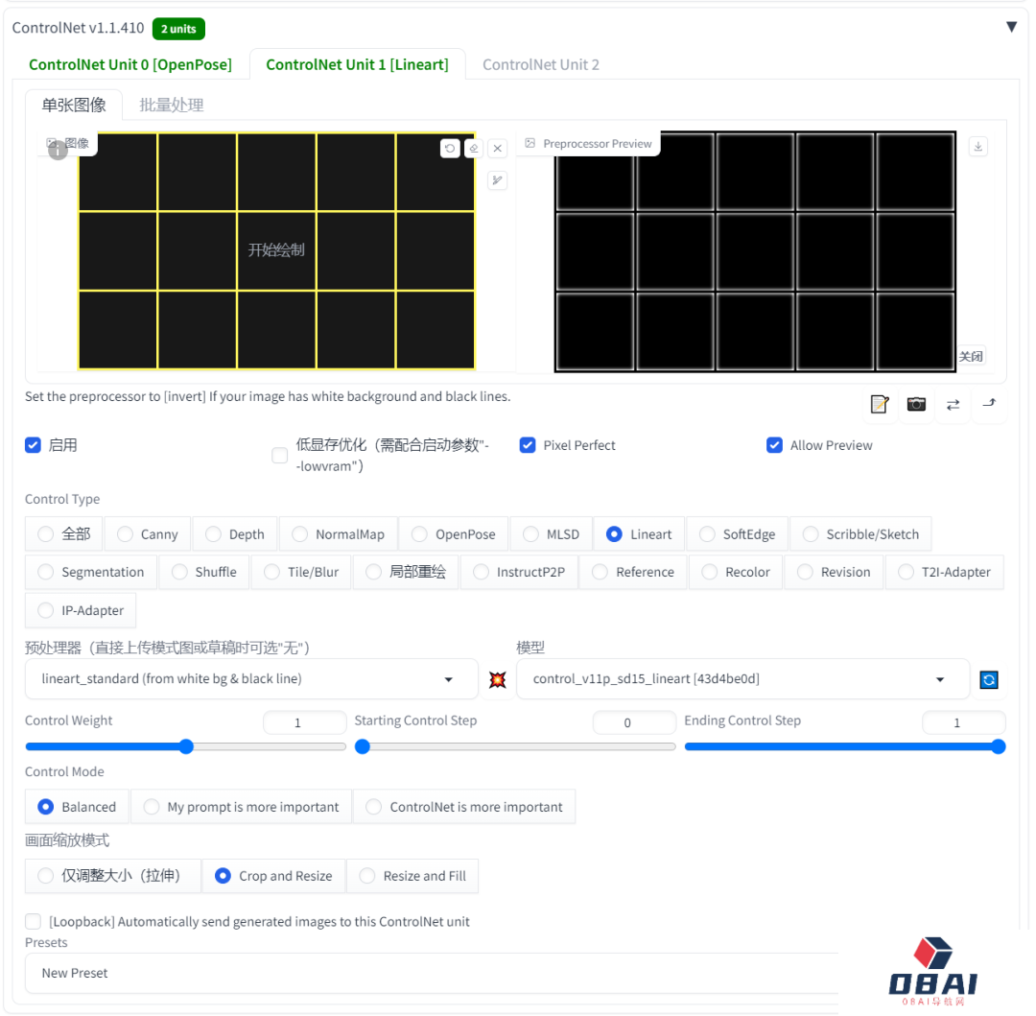Toggle the Allow Preview checkbox
Image resolution: width=1036 pixels, height=1016 pixels.
click(x=774, y=445)
